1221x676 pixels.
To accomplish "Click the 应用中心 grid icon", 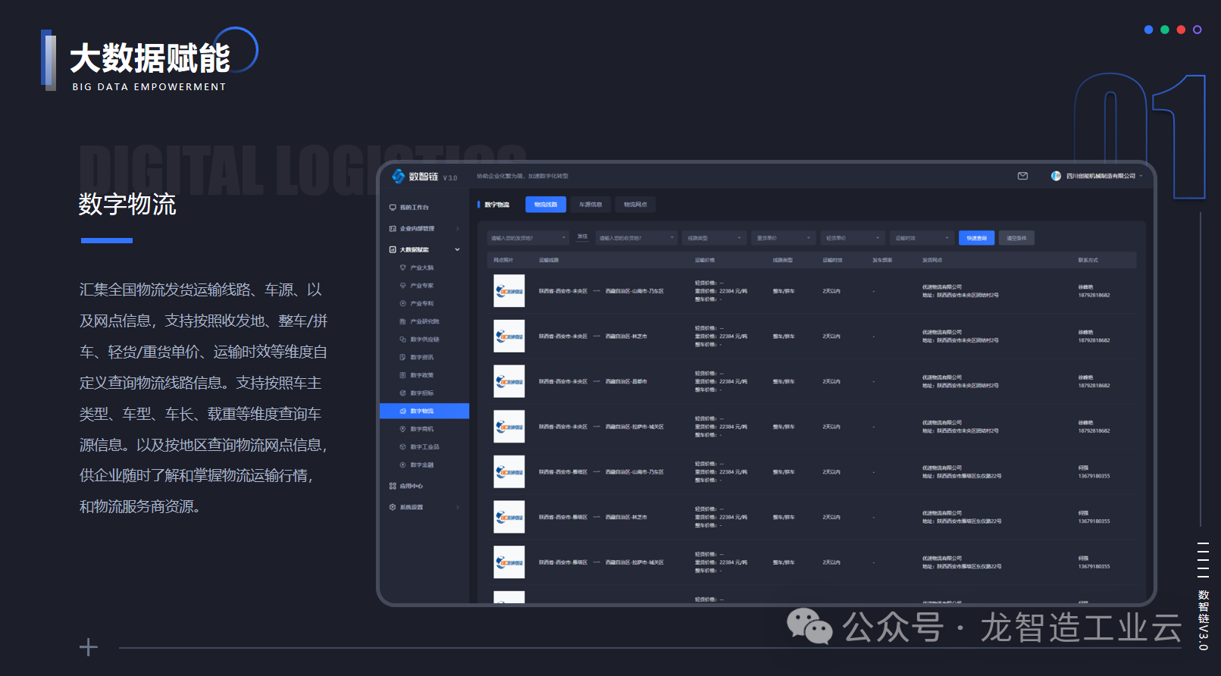I will (x=393, y=486).
